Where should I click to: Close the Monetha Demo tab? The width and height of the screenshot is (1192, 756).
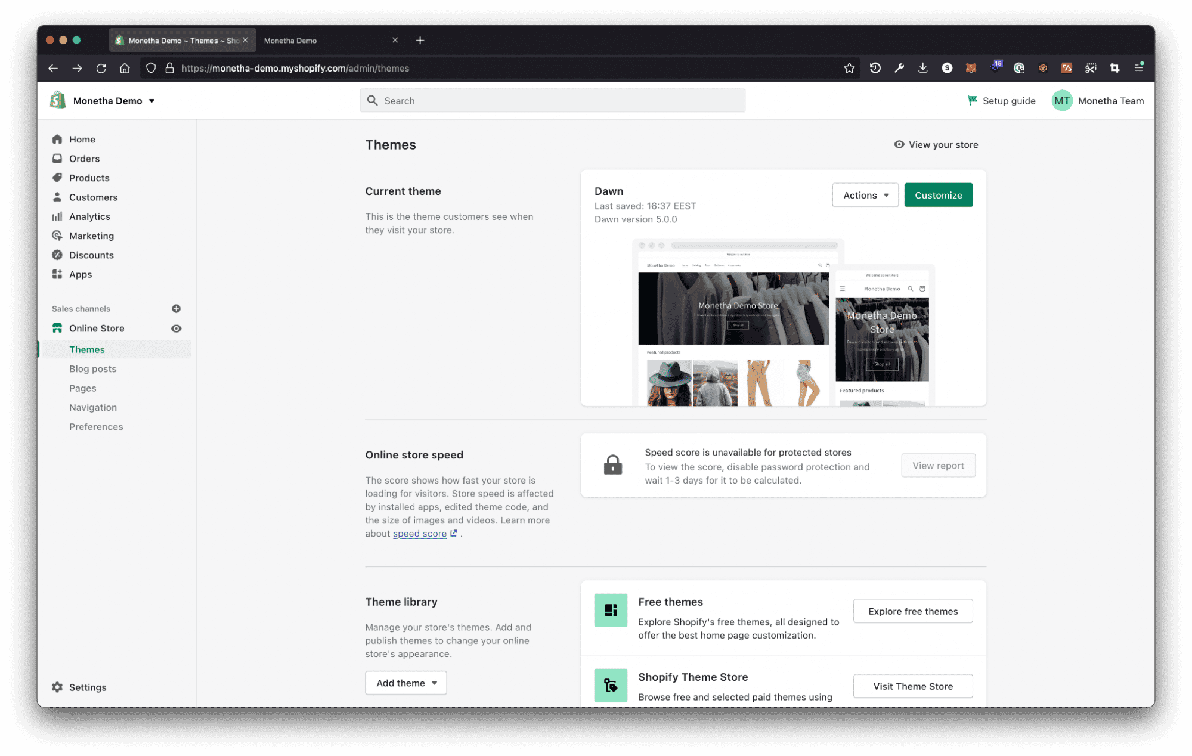click(395, 40)
